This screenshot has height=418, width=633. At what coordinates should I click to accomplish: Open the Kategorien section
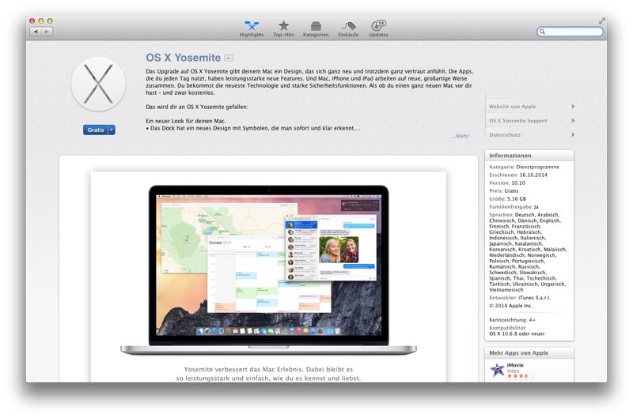(x=316, y=29)
